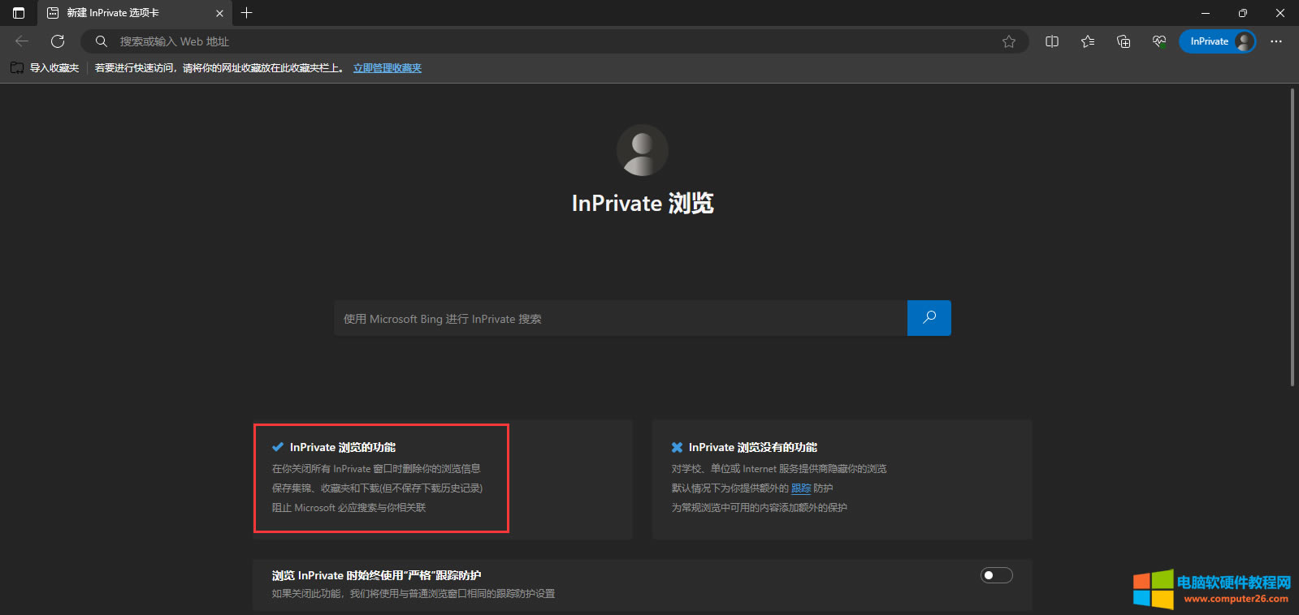
Task: Click the page's vertical scrollbar
Action: point(1293,237)
